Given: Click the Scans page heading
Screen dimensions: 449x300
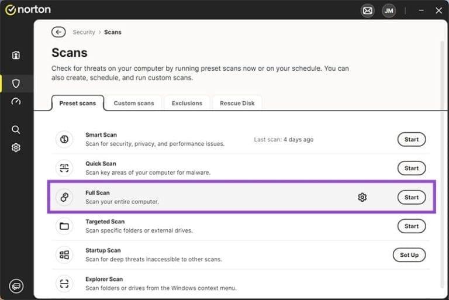Looking at the screenshot, I should tap(70, 53).
